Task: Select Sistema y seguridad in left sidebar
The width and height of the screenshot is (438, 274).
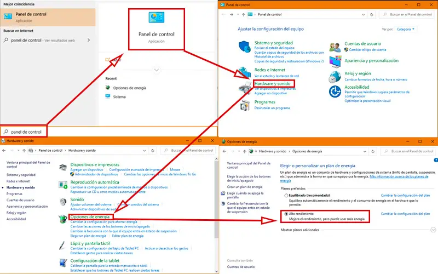Action: 21,175
